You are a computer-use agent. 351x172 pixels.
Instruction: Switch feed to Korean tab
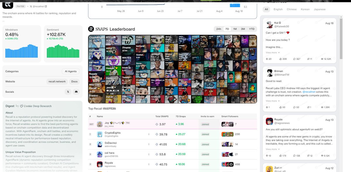coord(305,9)
